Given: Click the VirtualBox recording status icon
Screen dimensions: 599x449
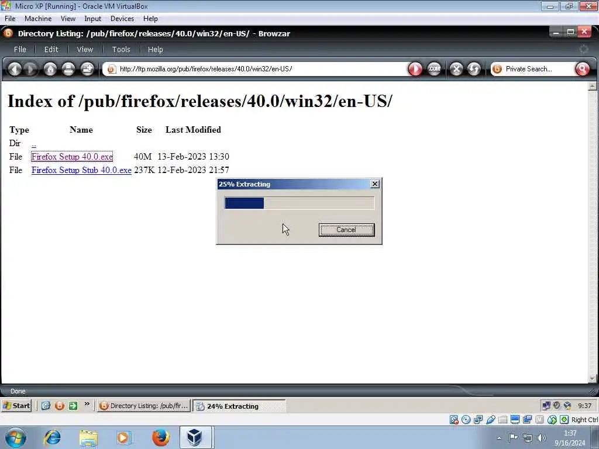Looking at the screenshot, I should pos(527,420).
